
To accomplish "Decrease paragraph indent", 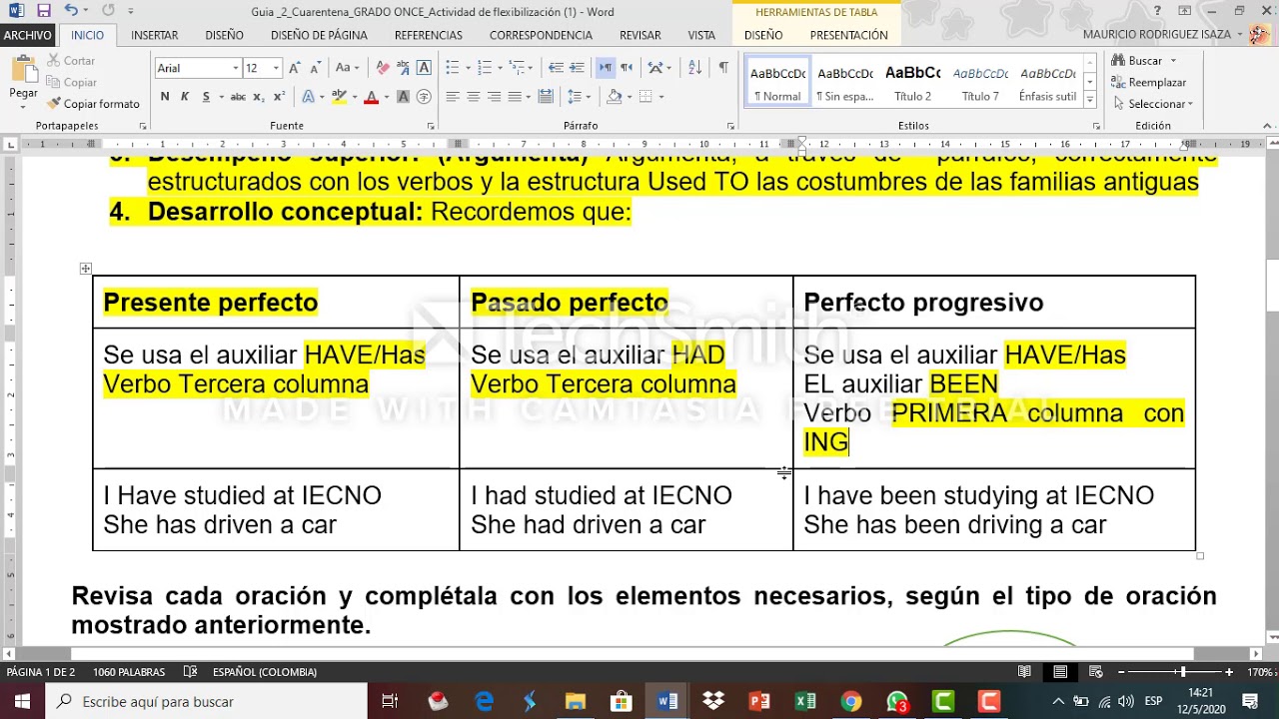I will [x=557, y=68].
